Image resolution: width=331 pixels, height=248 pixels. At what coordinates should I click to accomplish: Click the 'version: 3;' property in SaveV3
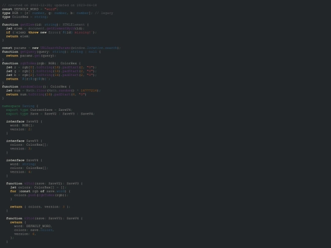click(21, 149)
